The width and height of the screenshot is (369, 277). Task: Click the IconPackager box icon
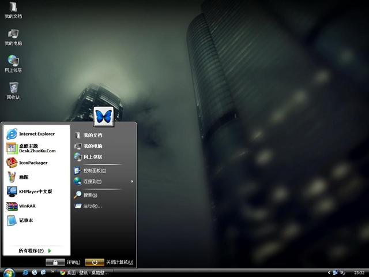tap(12, 163)
